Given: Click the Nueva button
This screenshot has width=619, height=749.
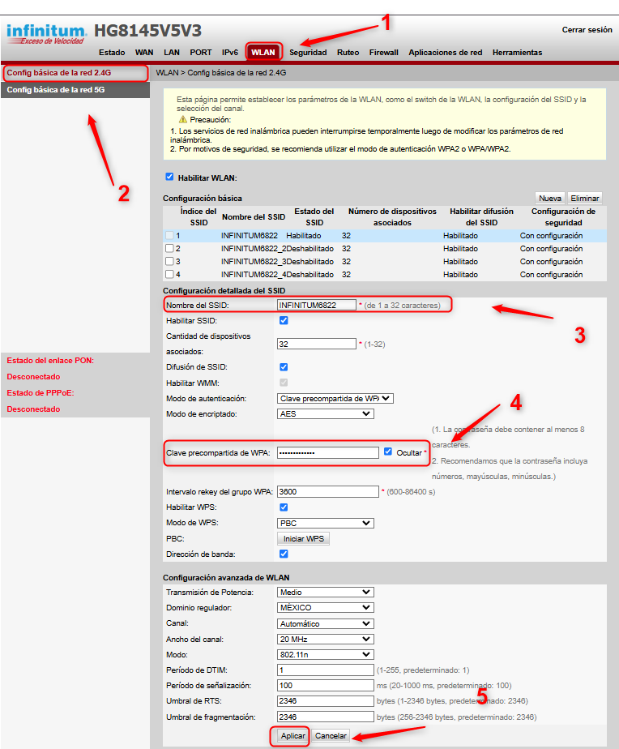Looking at the screenshot, I should pyautogui.click(x=550, y=198).
